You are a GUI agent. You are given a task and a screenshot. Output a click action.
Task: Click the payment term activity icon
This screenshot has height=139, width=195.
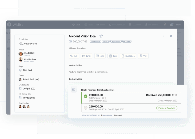pos(74,90)
